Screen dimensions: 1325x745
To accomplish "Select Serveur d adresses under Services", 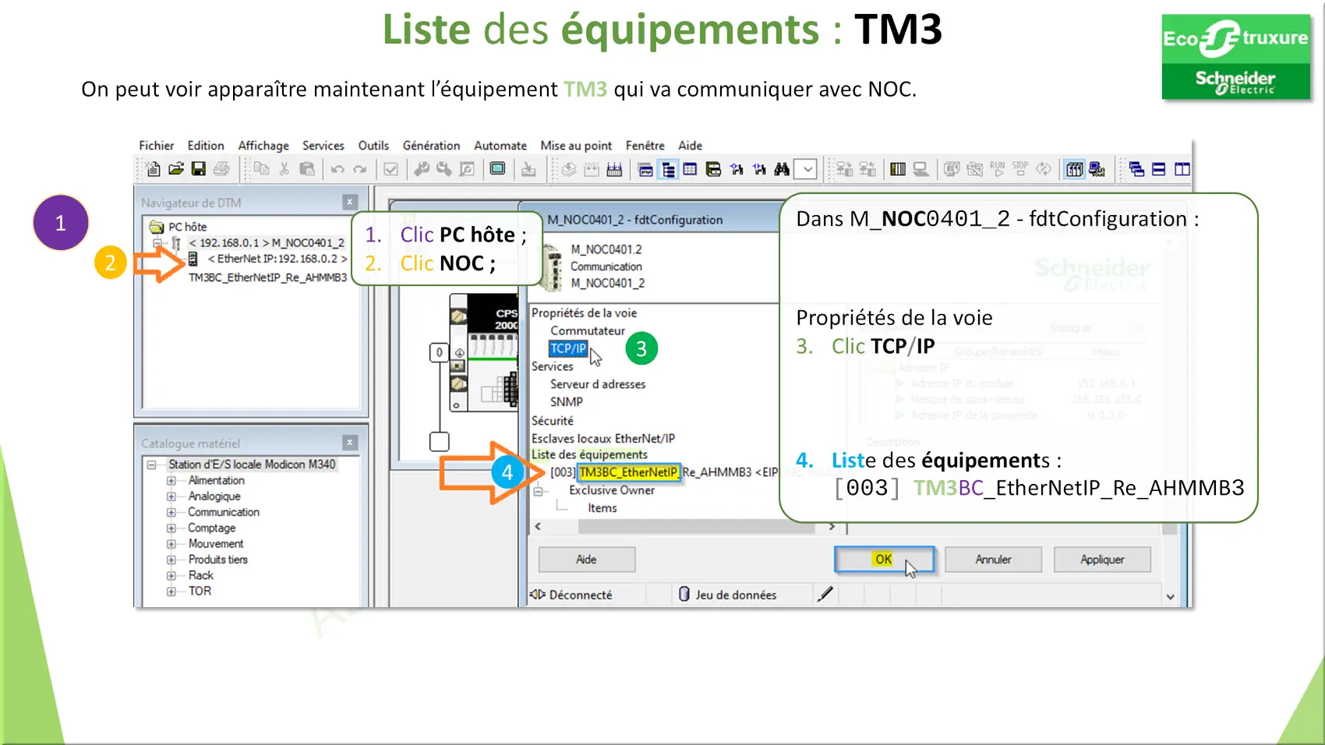I will click(598, 384).
